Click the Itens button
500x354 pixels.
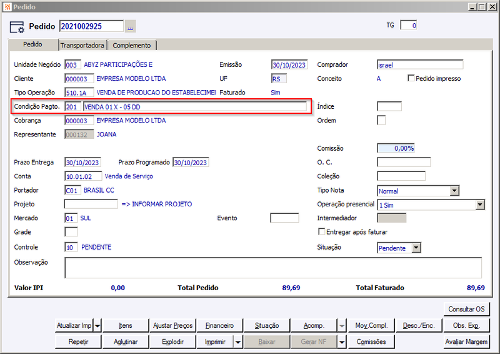pyautogui.click(x=126, y=326)
